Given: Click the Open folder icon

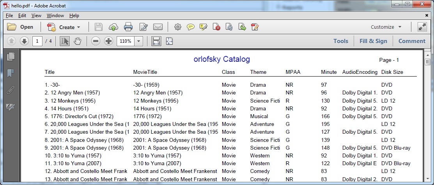Looking at the screenshot, I should (x=12, y=27).
